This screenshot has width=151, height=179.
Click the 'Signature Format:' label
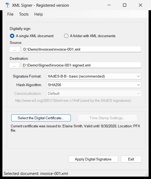pos(27,76)
